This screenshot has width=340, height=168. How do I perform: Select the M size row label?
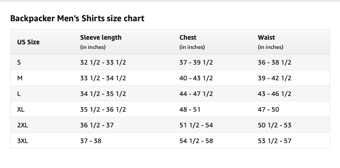[20, 78]
